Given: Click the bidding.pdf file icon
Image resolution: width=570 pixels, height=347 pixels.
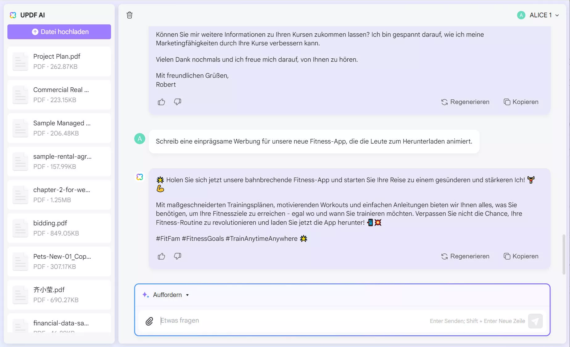Looking at the screenshot, I should [20, 228].
